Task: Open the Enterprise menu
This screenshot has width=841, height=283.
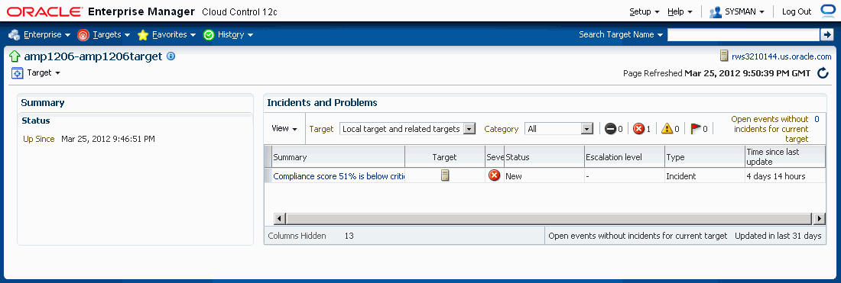Action: tap(40, 35)
